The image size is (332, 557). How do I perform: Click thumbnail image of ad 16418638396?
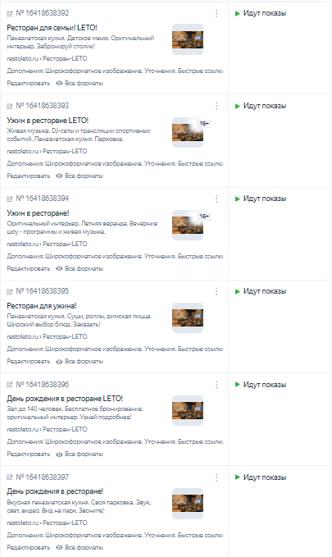[x=188, y=410]
